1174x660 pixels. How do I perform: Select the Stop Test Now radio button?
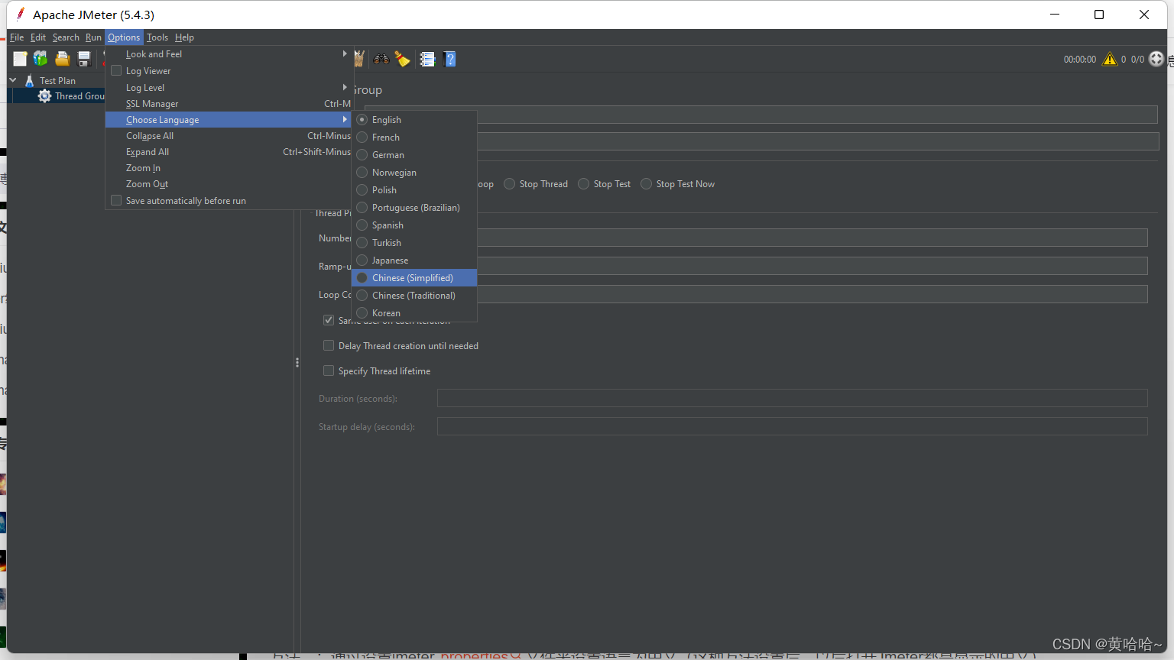click(x=647, y=183)
